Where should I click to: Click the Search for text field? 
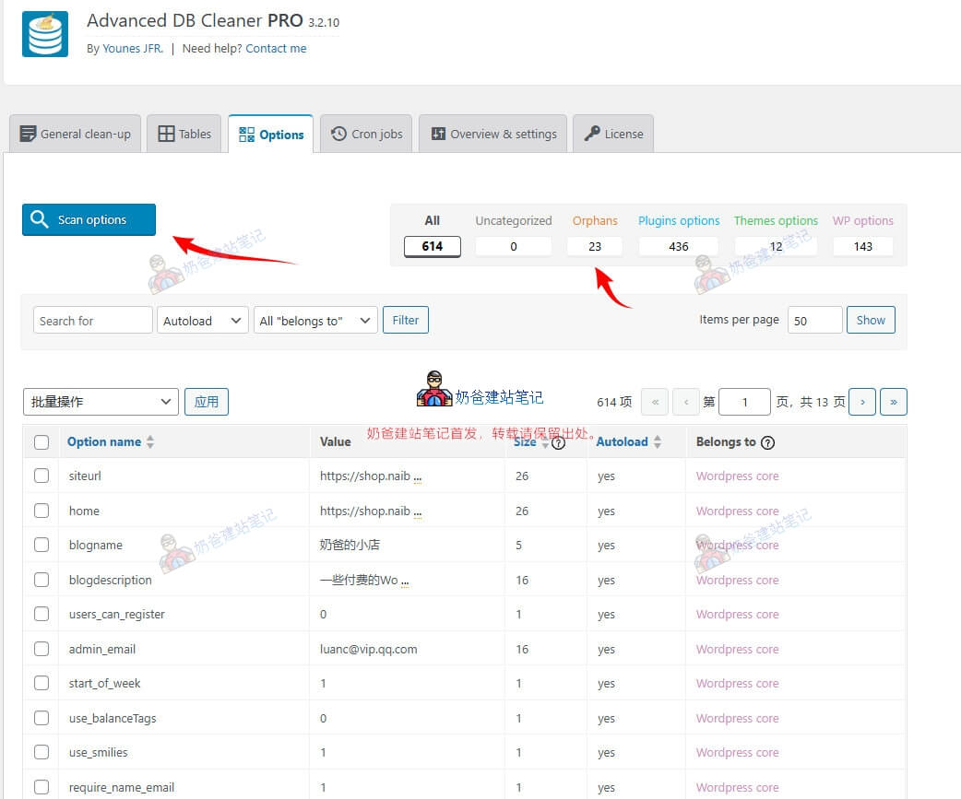(x=92, y=321)
